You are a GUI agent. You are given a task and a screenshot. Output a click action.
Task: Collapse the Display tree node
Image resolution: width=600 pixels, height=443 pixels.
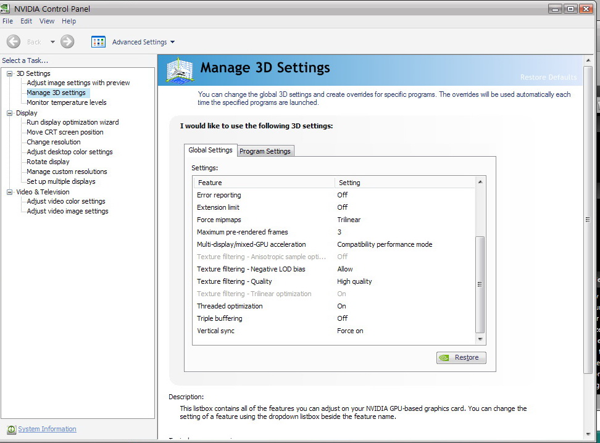tap(9, 113)
